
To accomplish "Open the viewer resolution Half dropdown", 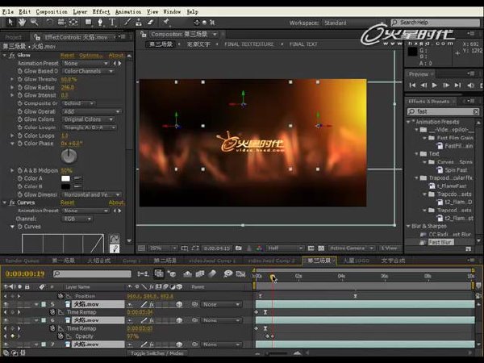I will [x=285, y=248].
